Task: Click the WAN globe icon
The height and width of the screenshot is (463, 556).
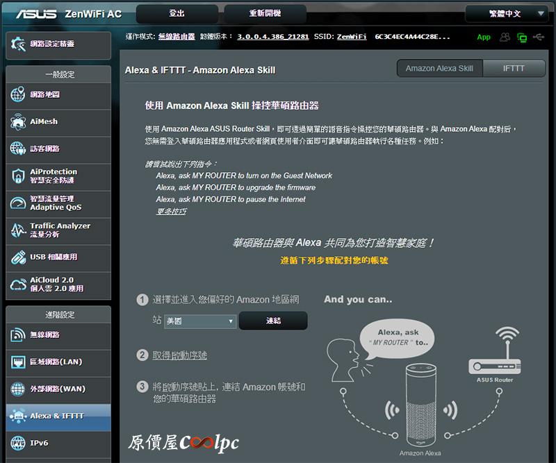Action: pyautogui.click(x=18, y=389)
